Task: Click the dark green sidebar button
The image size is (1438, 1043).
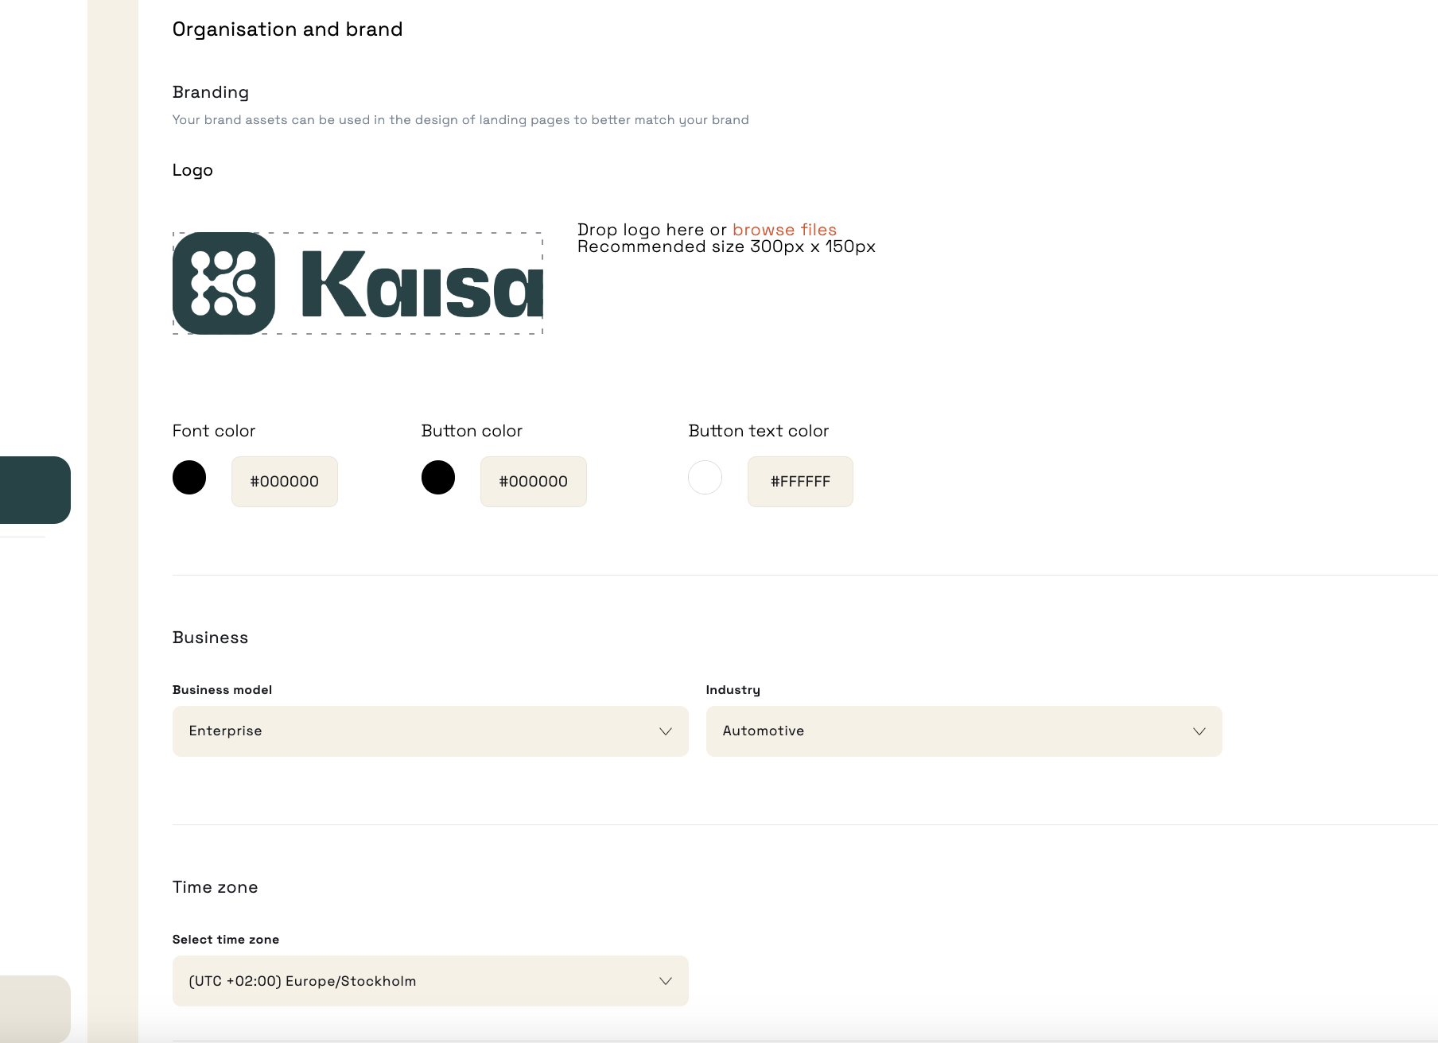Action: click(35, 490)
